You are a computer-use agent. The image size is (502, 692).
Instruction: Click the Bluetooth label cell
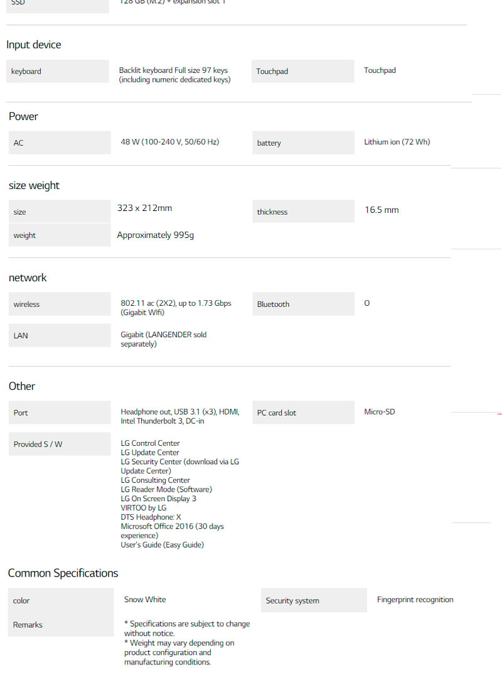click(x=303, y=305)
